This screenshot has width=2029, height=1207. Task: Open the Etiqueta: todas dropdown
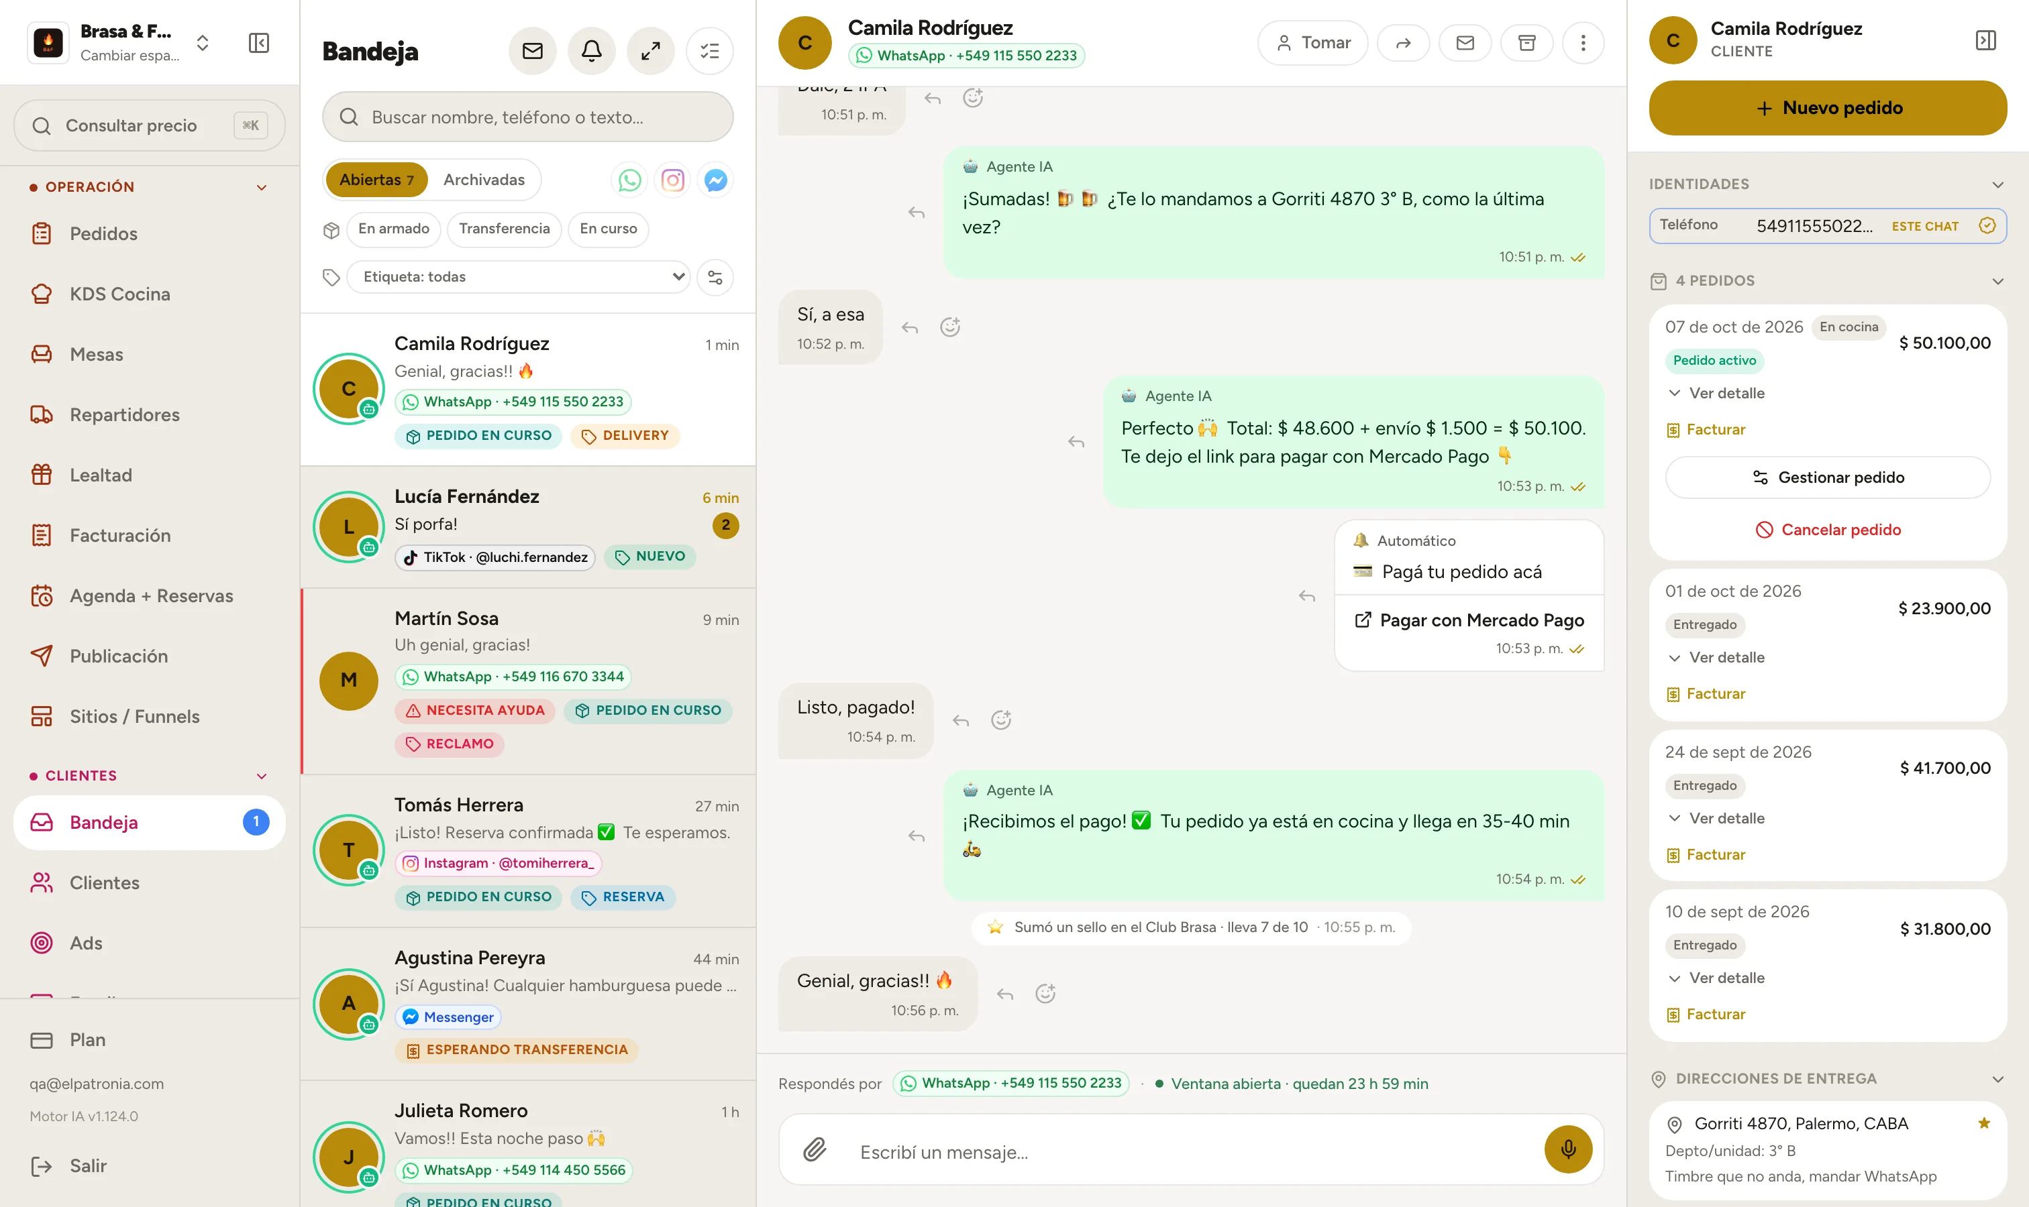[517, 278]
